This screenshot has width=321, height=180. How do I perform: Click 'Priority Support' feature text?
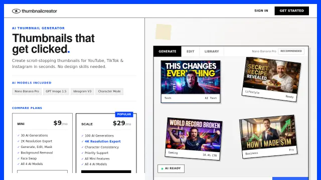tap(96, 153)
